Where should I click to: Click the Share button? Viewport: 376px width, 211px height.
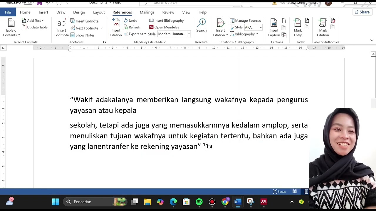[362, 12]
